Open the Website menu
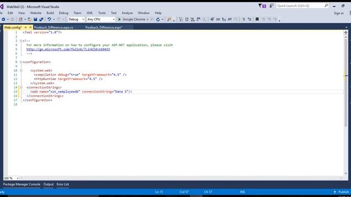The width and height of the screenshot is (351, 197). click(x=36, y=13)
